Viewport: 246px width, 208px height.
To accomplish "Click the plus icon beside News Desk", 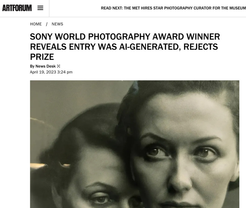I will (x=58, y=66).
